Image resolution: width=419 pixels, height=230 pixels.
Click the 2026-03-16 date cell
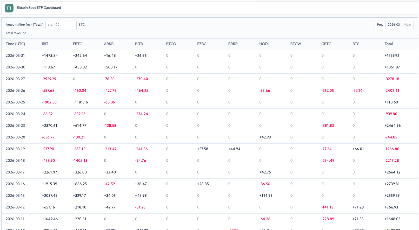[x=15, y=184]
